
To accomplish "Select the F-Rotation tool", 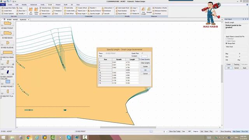I will (57, 11).
